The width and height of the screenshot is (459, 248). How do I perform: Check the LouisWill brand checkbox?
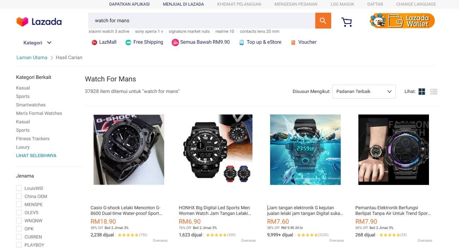pyautogui.click(x=19, y=188)
